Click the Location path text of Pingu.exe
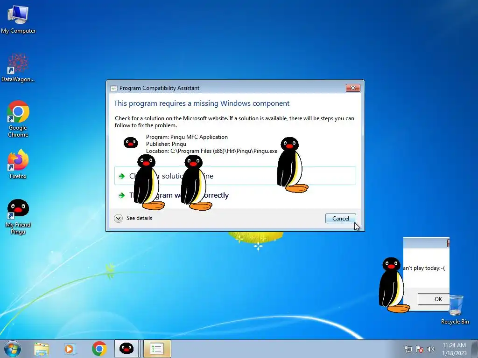 point(211,151)
